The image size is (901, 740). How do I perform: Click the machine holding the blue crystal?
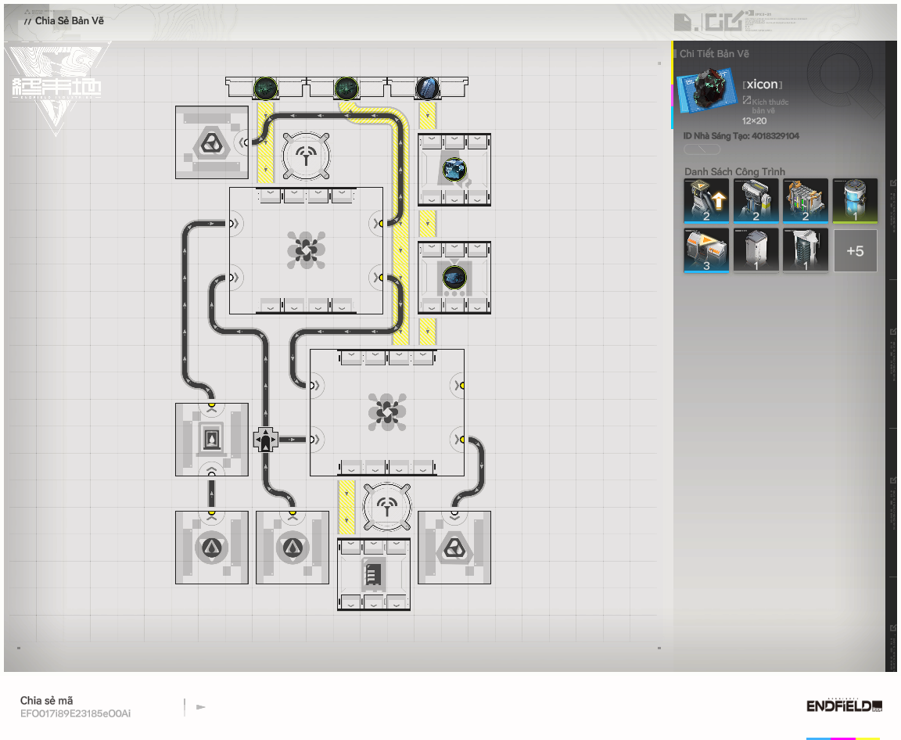click(x=454, y=169)
